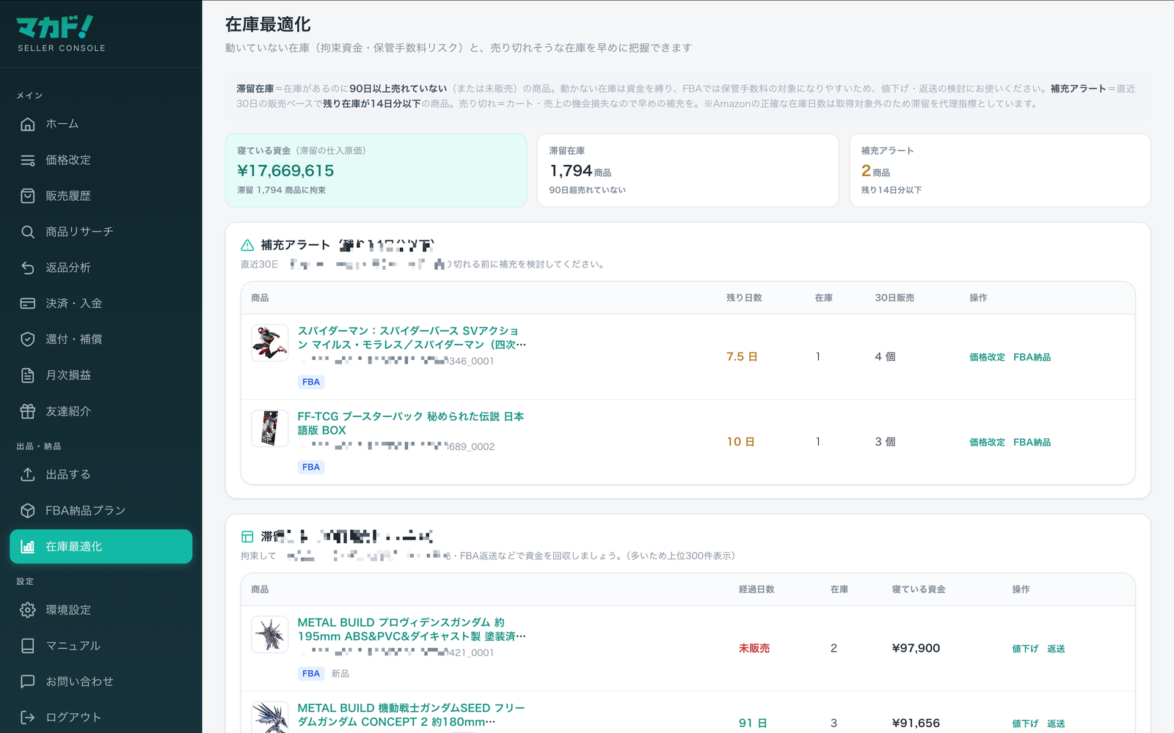The height and width of the screenshot is (733, 1174).
Task: Click the 価格改定 sliders icon in sidebar
Action: click(28, 160)
